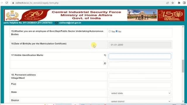Select Yes for government employee question
This screenshot has height=105, width=187.
click(110, 31)
